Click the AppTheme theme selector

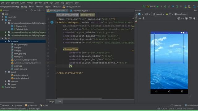[181, 14]
